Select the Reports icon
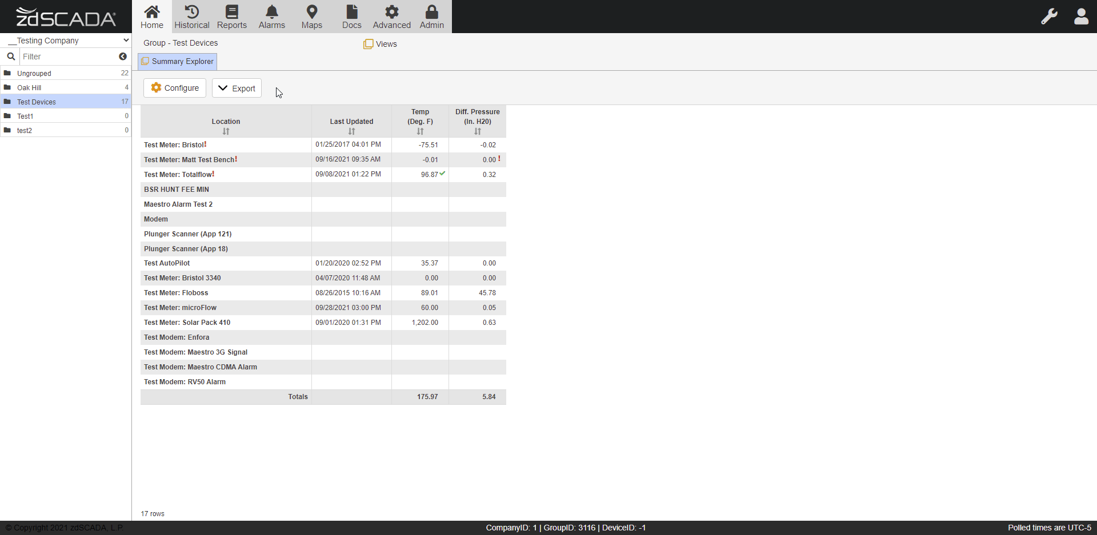 (231, 16)
